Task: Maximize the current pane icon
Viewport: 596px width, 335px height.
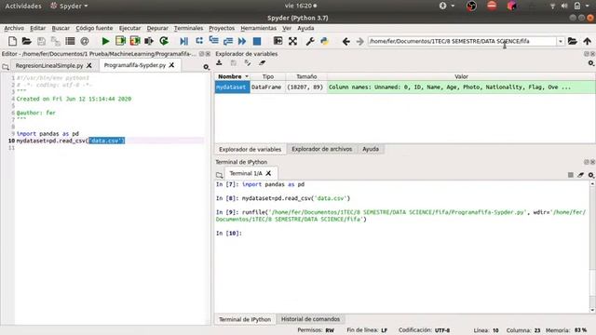Action: [x=278, y=41]
